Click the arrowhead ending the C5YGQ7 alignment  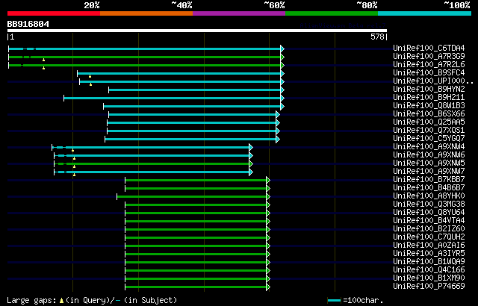pos(278,139)
